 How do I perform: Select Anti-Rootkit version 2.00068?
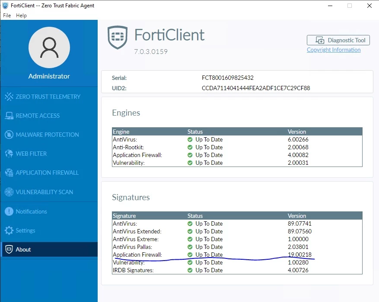298,147
